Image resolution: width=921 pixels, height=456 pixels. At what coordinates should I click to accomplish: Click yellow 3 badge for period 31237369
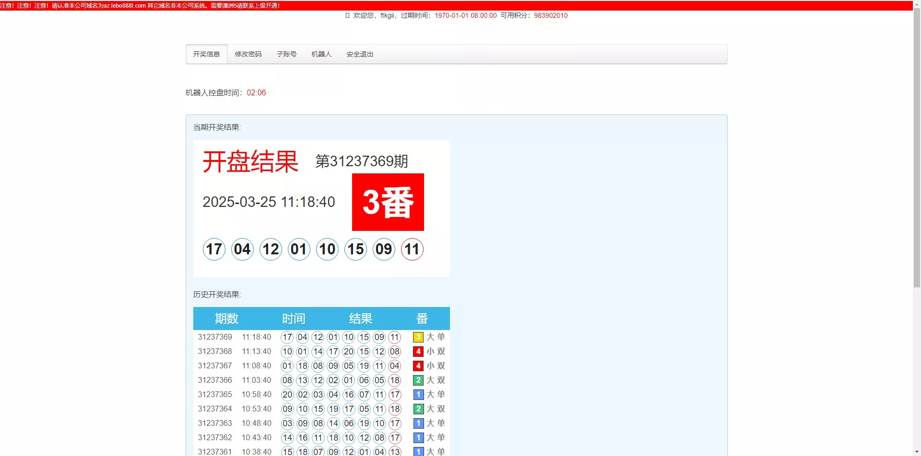[x=418, y=337]
